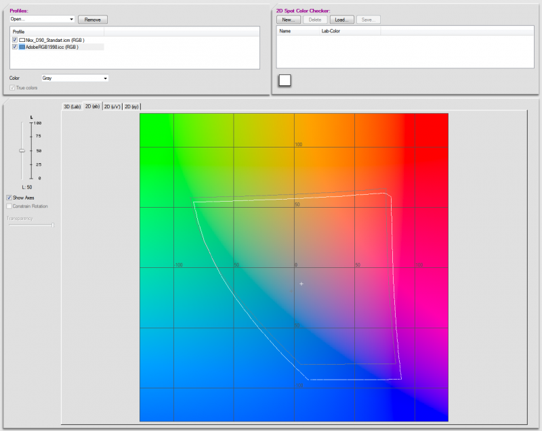Click the Remove profile button
The width and height of the screenshot is (542, 431).
(x=93, y=20)
